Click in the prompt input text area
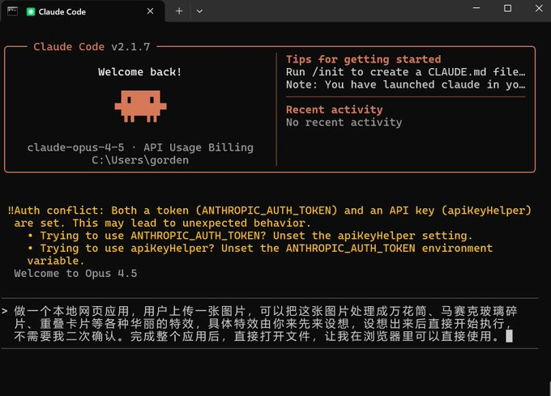Screen dimensions: 551x396 [x=259, y=323]
